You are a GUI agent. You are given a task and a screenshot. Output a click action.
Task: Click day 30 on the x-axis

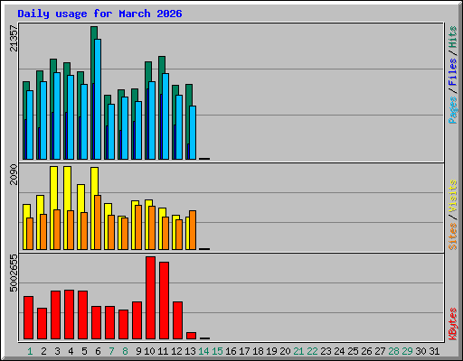420,351
